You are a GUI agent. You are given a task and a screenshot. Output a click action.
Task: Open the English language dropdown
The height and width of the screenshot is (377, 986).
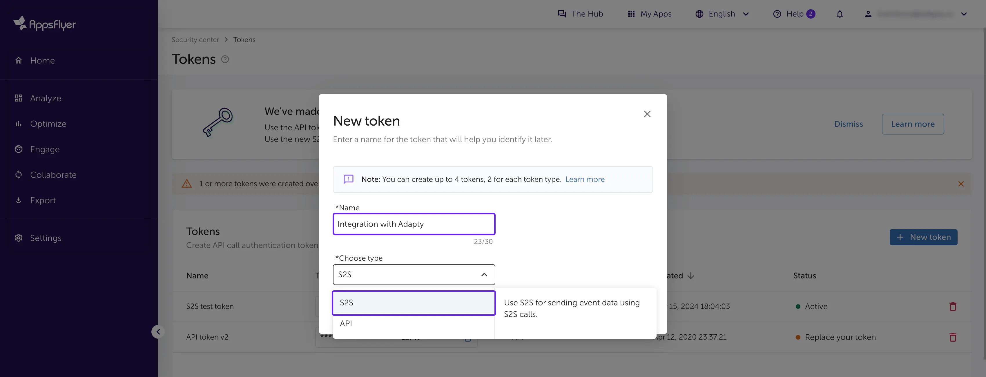722,14
